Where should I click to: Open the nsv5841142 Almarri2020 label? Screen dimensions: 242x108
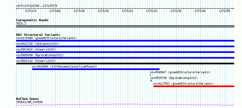(x=36, y=61)
